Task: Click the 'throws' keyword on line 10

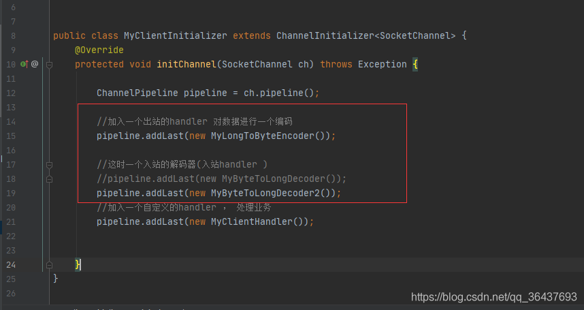Action: pos(336,64)
